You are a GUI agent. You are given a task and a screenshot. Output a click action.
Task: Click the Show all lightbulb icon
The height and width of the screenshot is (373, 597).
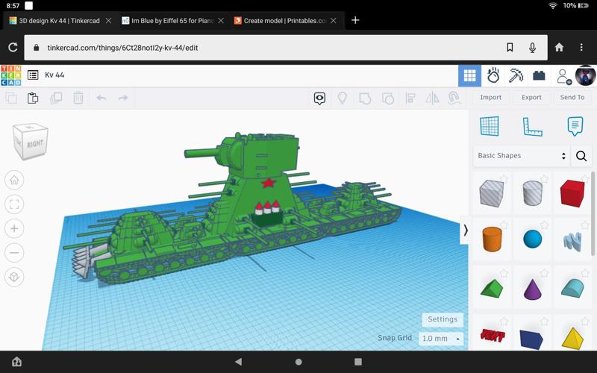(343, 98)
